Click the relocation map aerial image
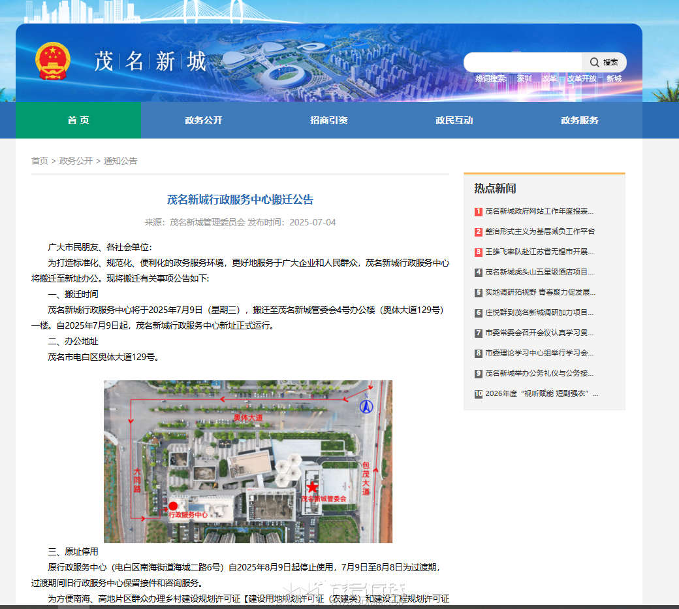The height and width of the screenshot is (609, 679). (x=248, y=461)
